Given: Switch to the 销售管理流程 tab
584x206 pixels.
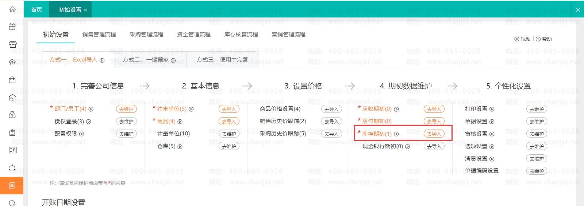Looking at the screenshot, I should coord(99,35).
